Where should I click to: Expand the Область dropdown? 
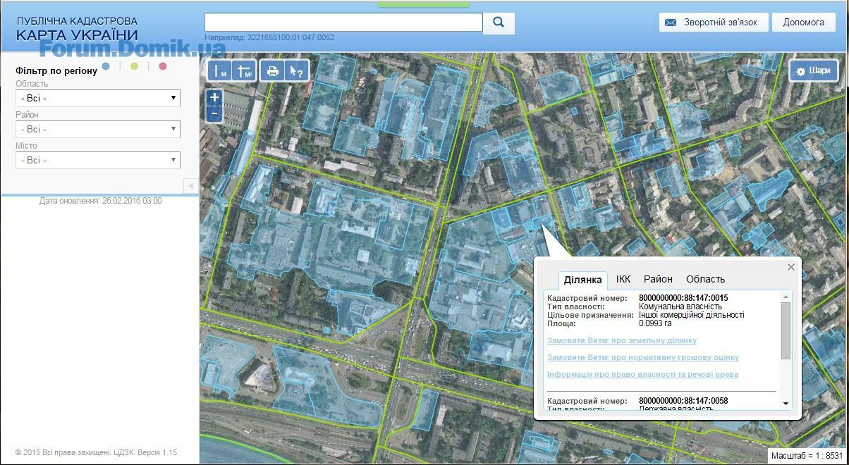click(98, 99)
